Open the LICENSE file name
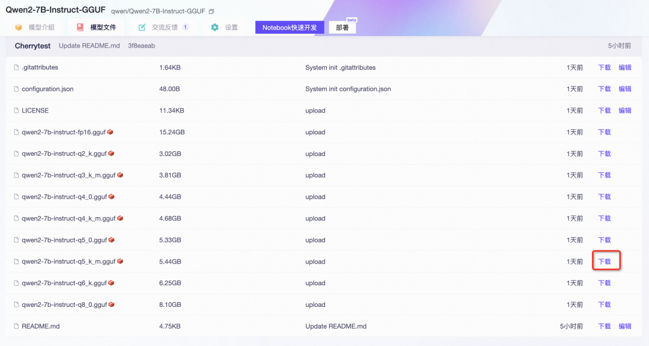 (x=35, y=111)
